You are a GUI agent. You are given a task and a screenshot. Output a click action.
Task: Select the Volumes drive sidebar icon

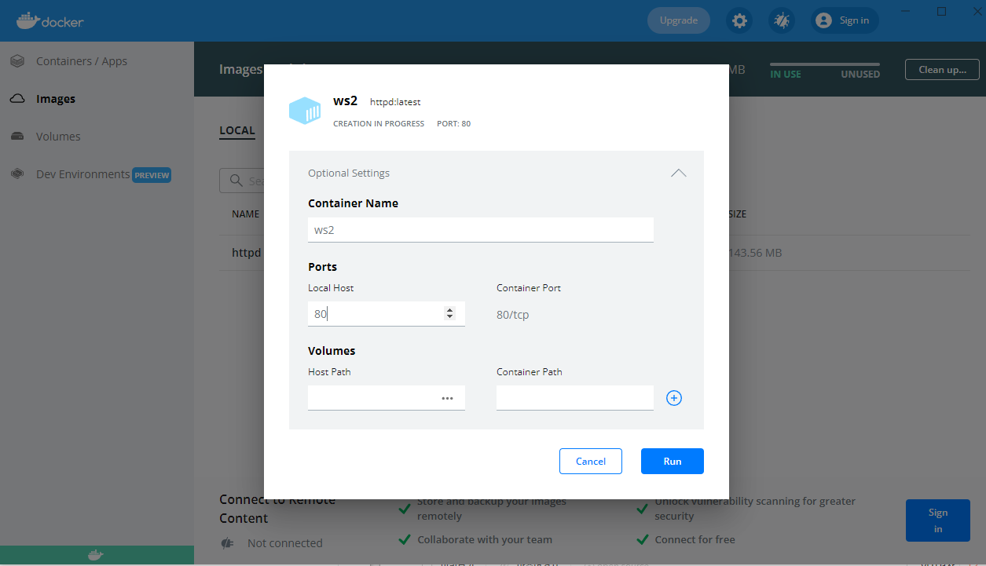click(x=17, y=137)
